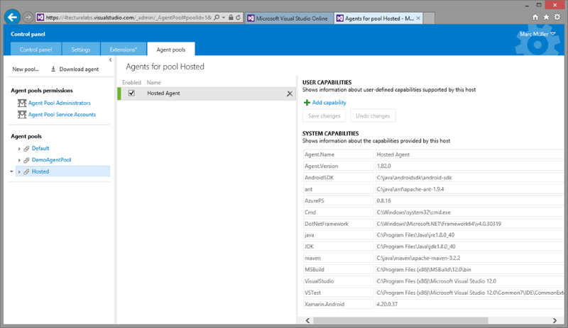Click the horizontal scrollbar right arrow

point(555,320)
